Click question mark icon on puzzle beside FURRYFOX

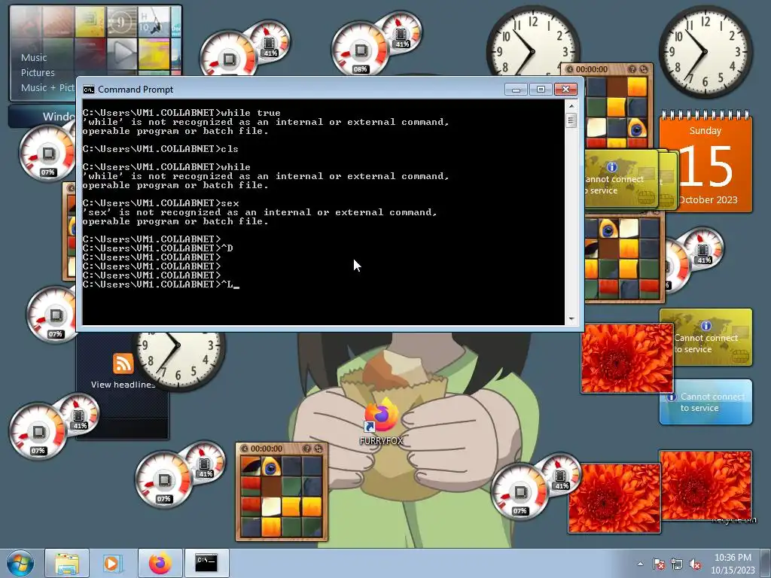click(x=307, y=449)
